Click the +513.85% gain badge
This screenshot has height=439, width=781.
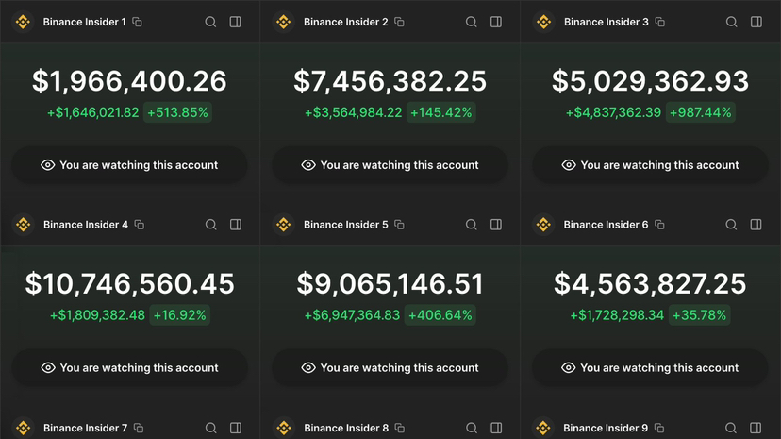point(178,112)
